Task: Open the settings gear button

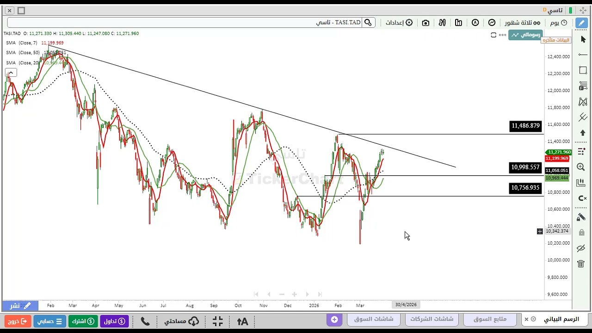Action: 399,23
